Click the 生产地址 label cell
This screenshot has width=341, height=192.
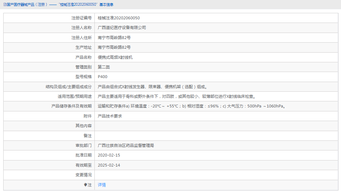pyautogui.click(x=49, y=47)
